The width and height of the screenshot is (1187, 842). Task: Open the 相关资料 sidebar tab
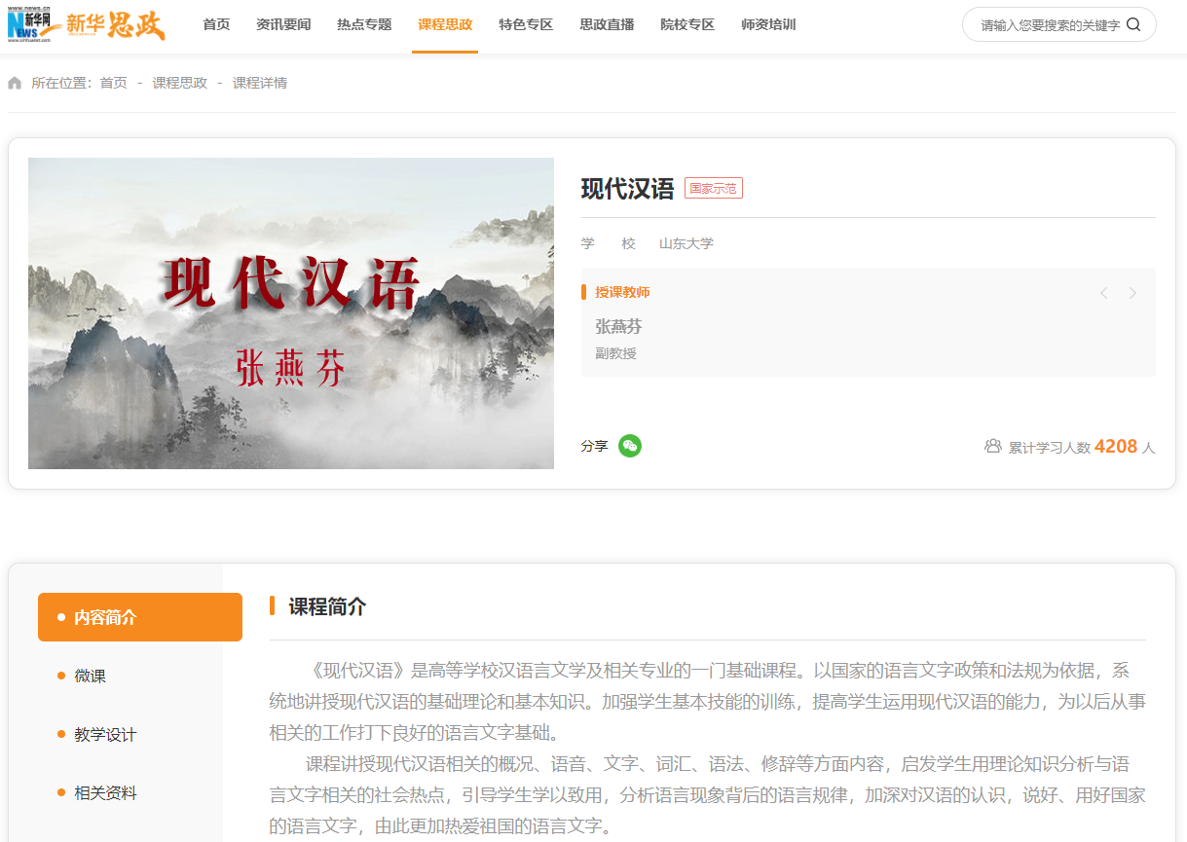coord(105,793)
